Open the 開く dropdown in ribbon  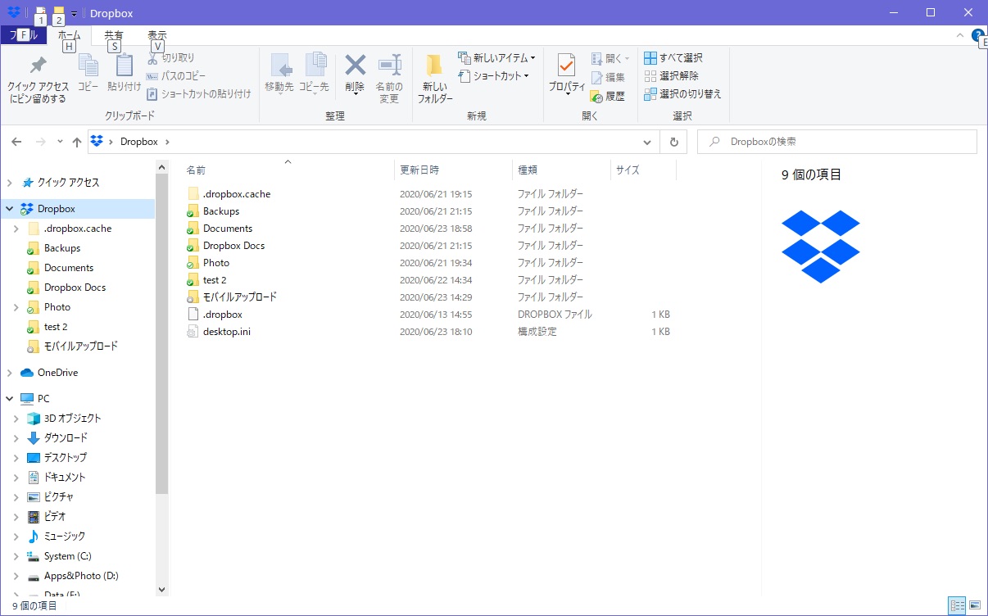click(x=610, y=58)
